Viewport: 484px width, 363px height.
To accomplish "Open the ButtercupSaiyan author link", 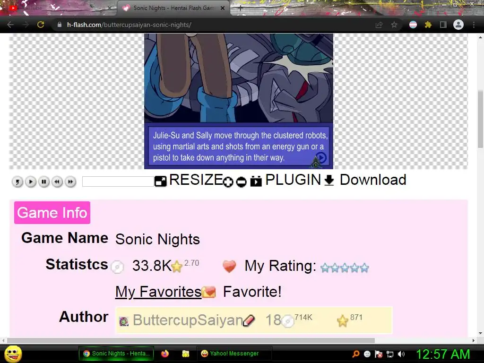I will pyautogui.click(x=188, y=320).
